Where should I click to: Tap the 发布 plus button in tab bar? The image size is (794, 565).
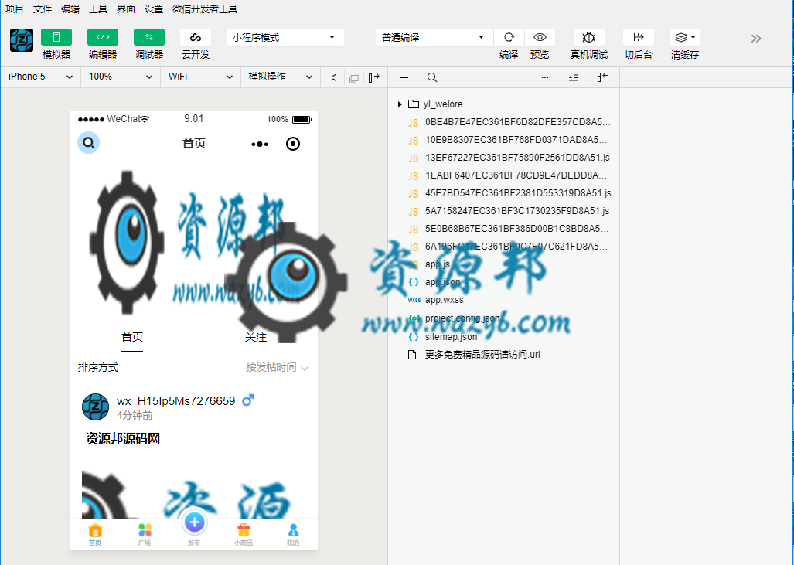coord(195,523)
